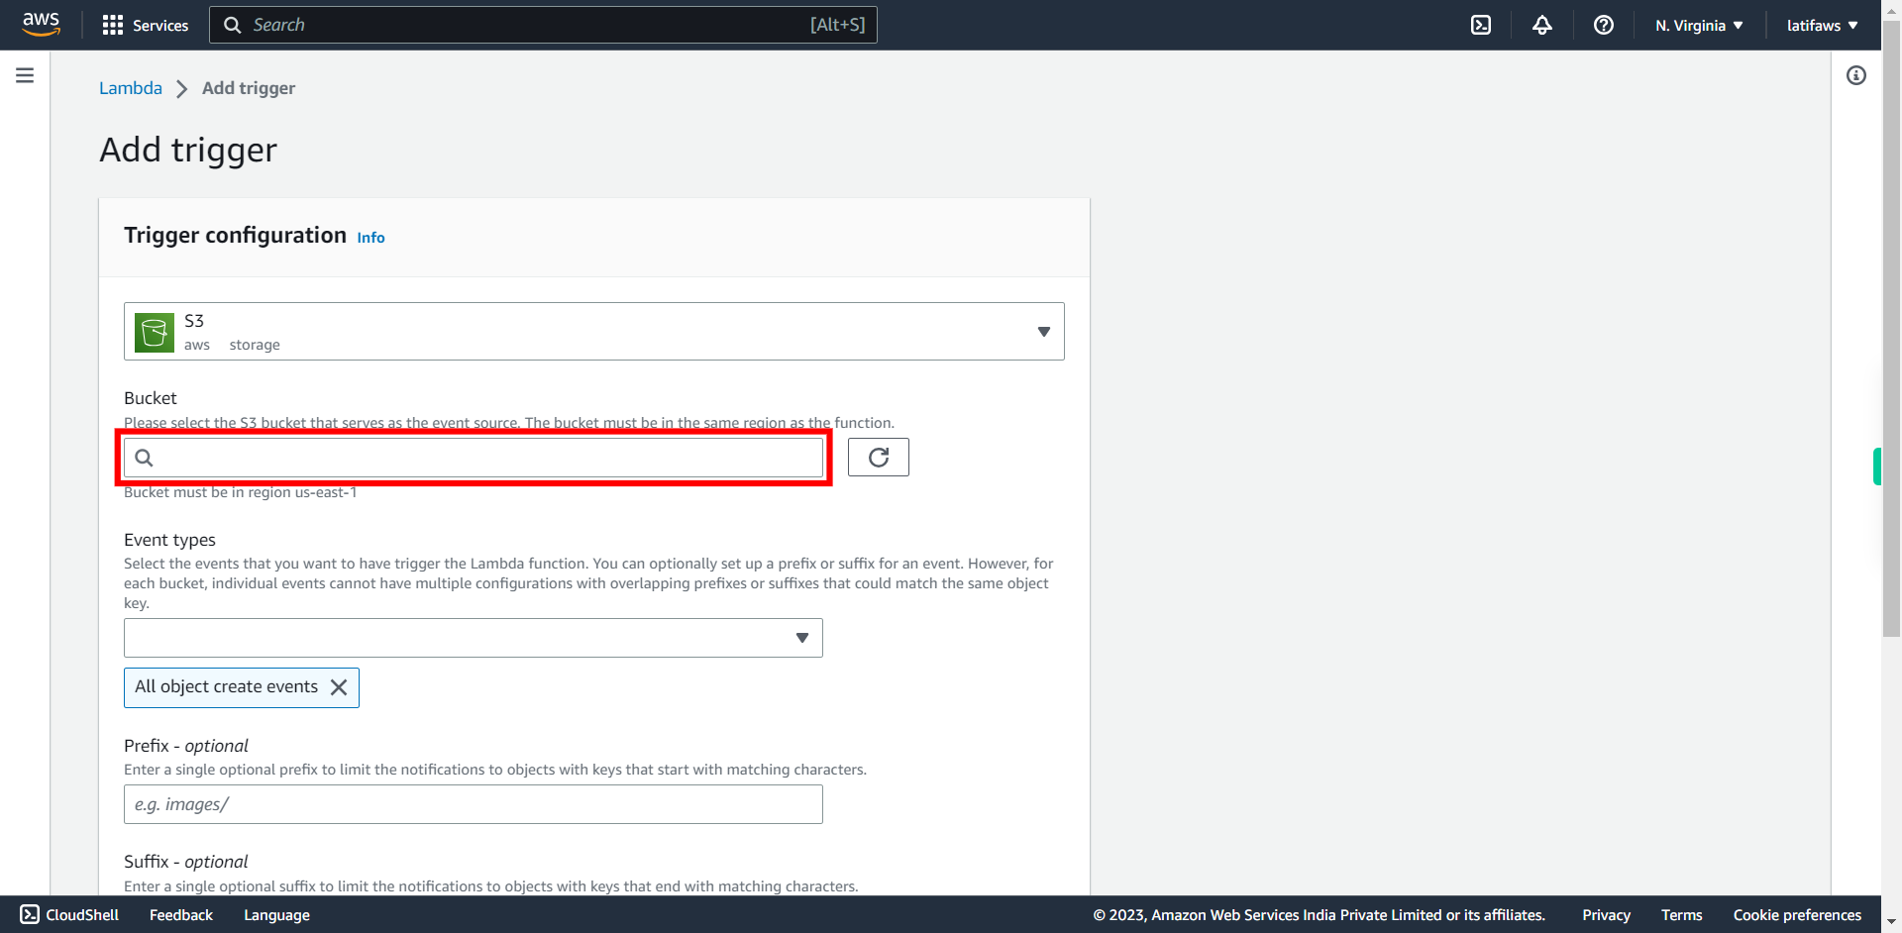The width and height of the screenshot is (1902, 933).
Task: Open Trigger configuration Info link
Action: click(370, 238)
